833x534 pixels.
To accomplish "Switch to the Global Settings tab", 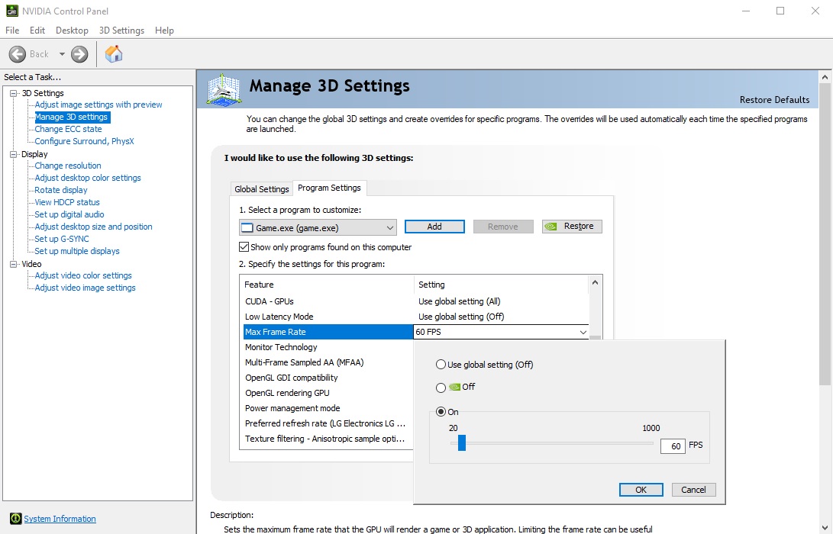I will (262, 189).
